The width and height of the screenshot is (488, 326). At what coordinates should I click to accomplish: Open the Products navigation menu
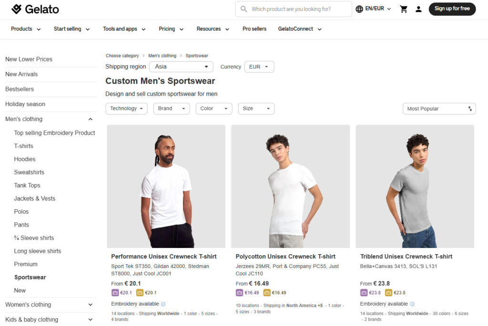(x=26, y=29)
